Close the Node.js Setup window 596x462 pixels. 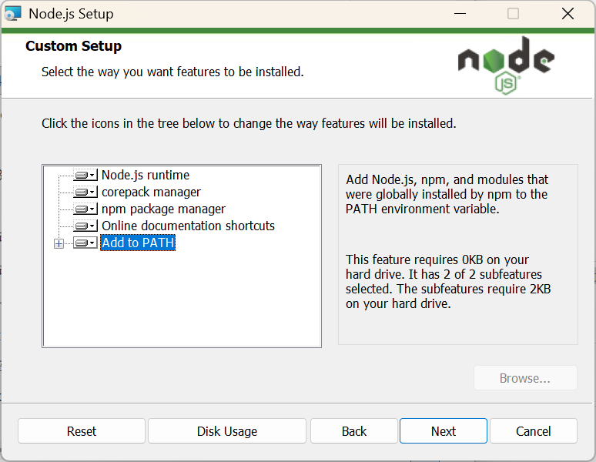tap(568, 14)
